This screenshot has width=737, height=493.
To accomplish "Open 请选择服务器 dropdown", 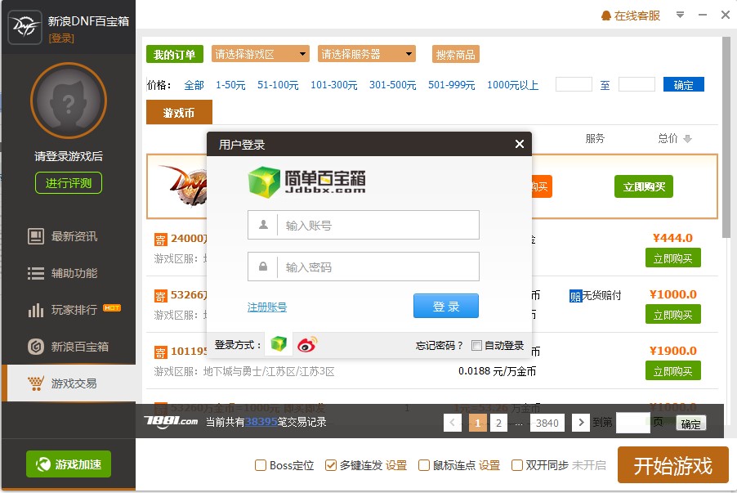I will tap(367, 54).
